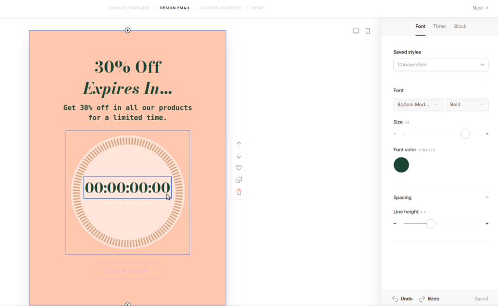Open the Bold font weight dropdown
Screen dimensions: 498x306
click(467, 105)
